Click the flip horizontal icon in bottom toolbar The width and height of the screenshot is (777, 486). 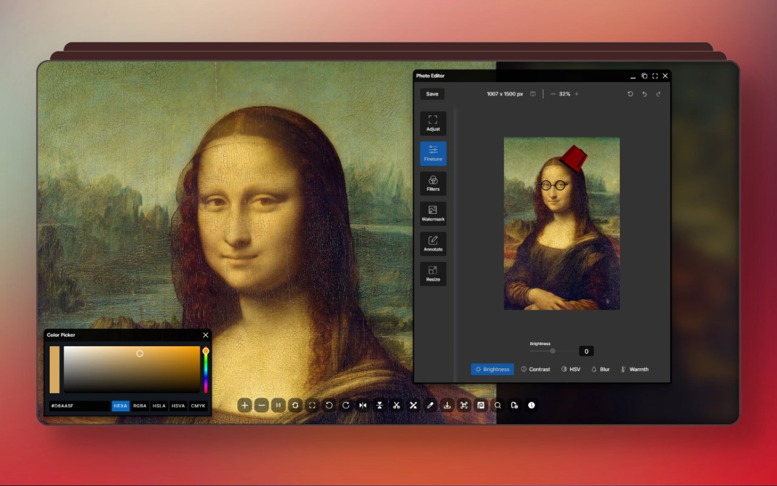coord(362,405)
